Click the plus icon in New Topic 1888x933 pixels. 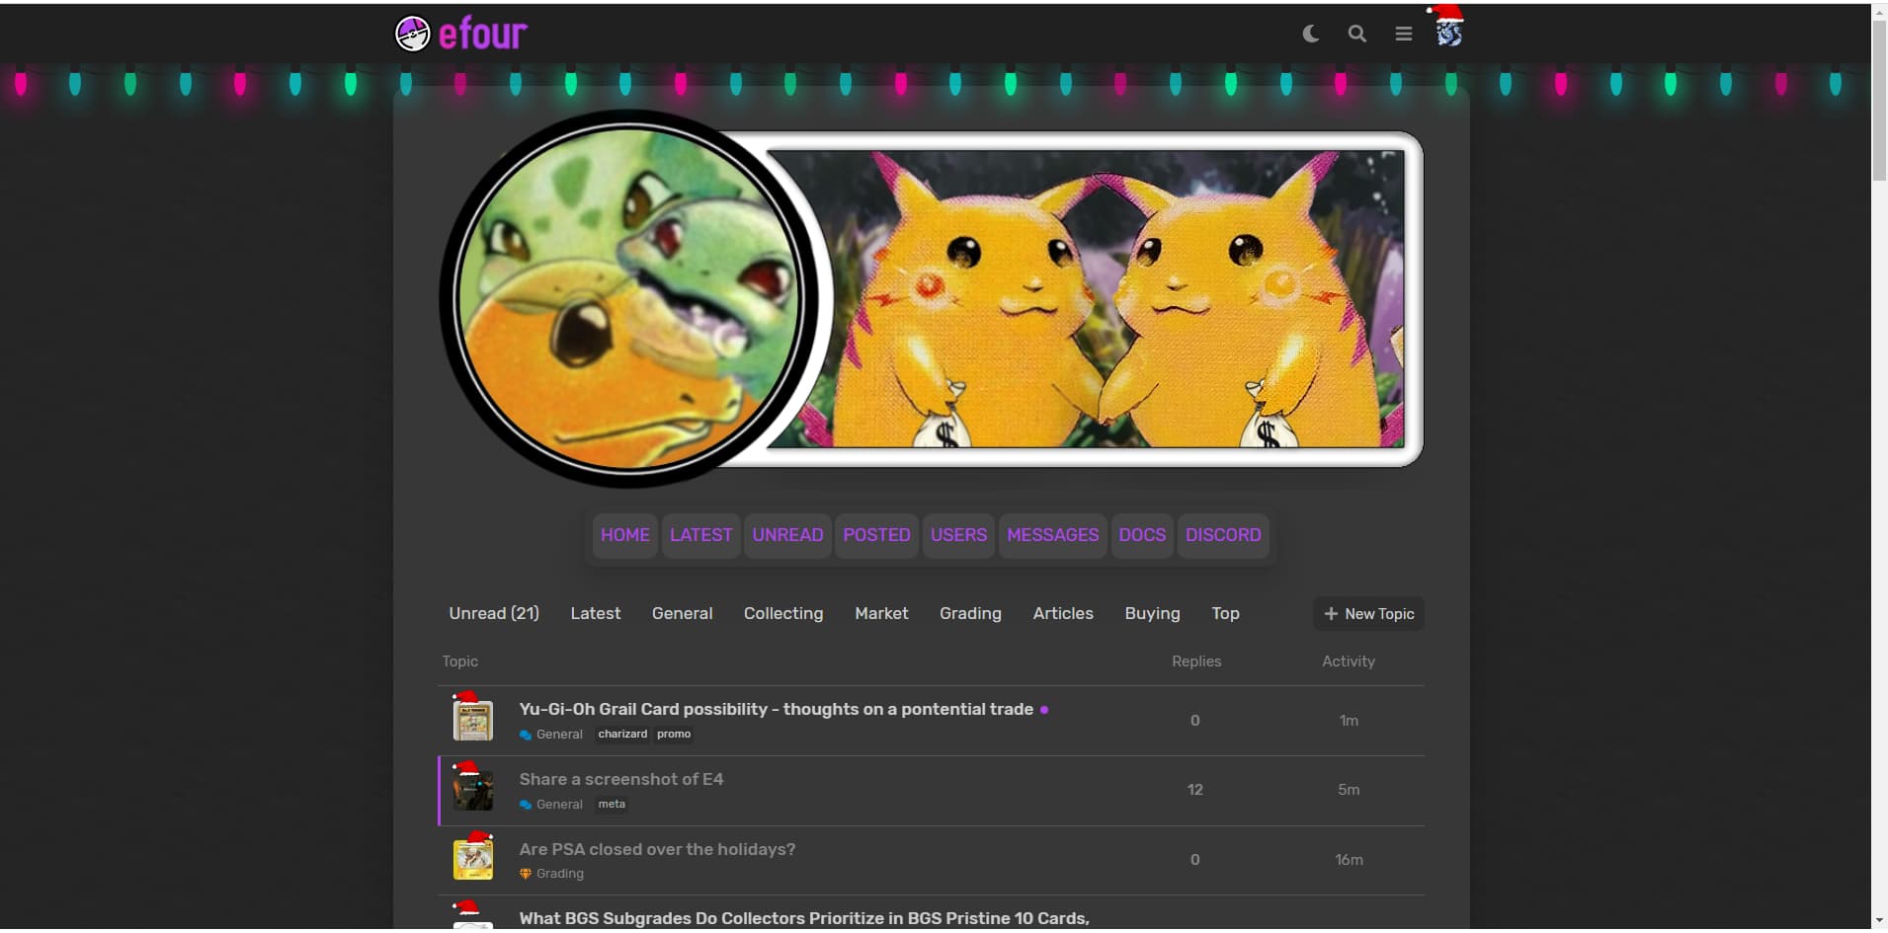1331,613
